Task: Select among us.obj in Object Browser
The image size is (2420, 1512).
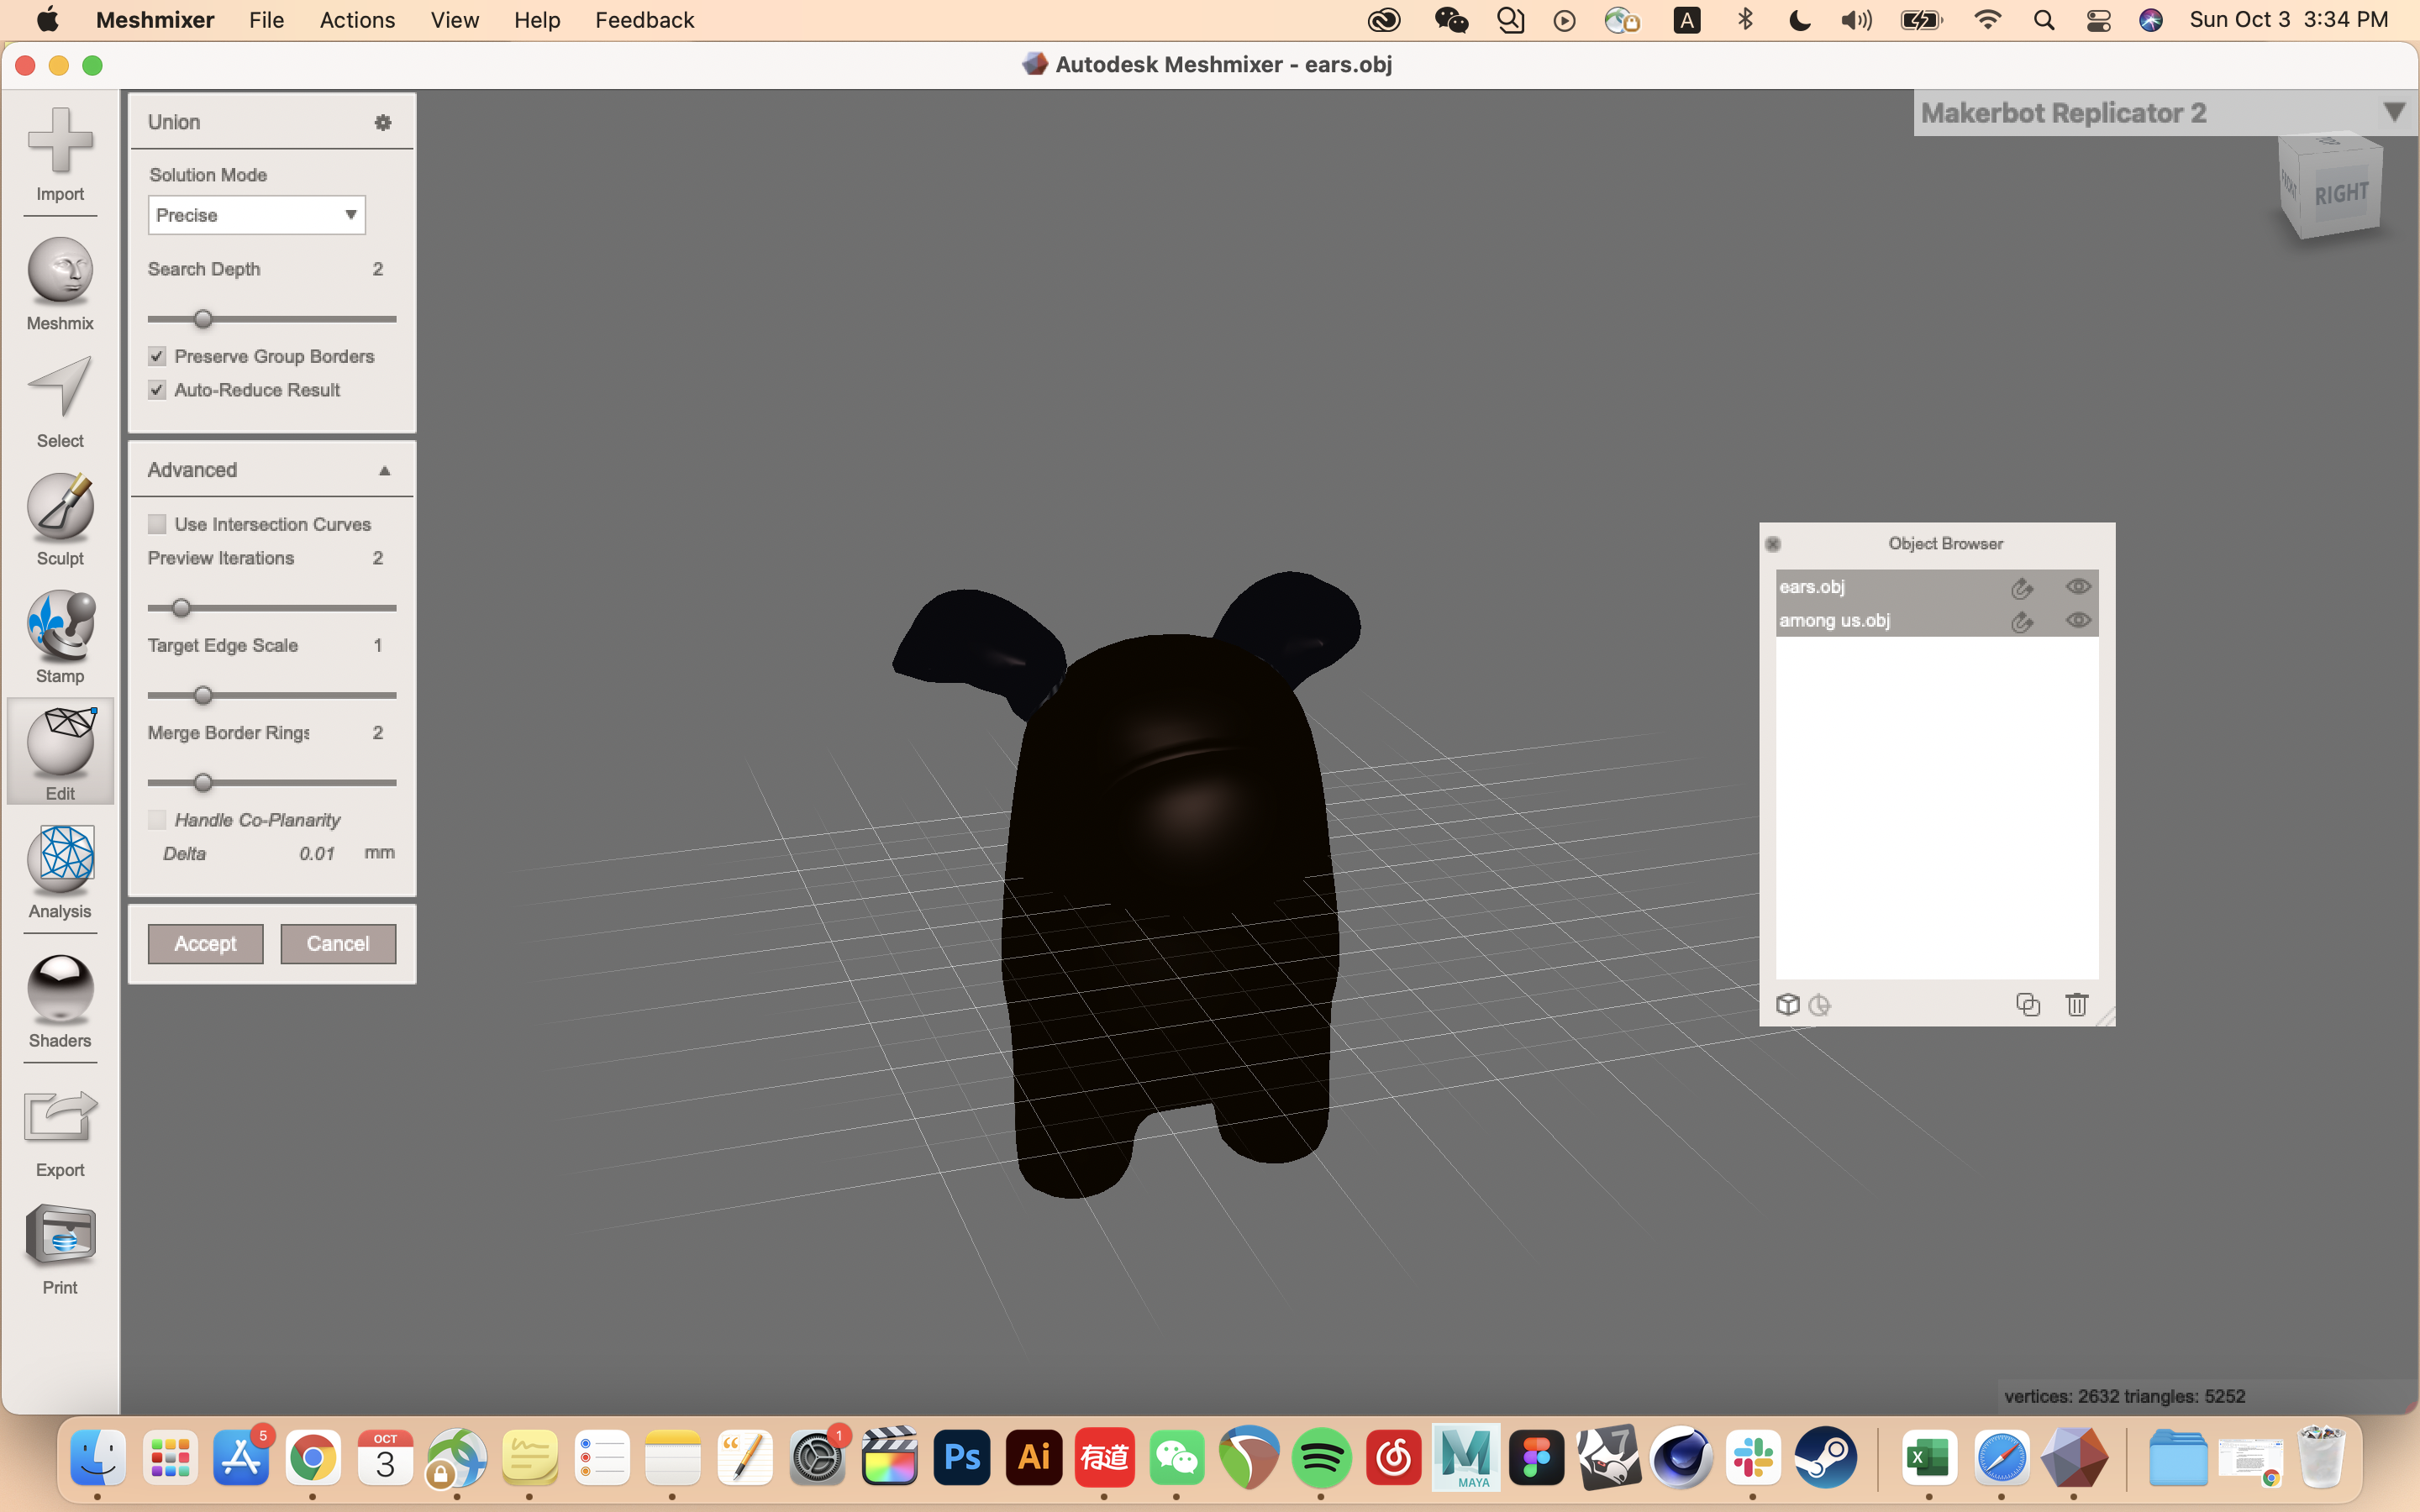Action: click(x=1937, y=621)
